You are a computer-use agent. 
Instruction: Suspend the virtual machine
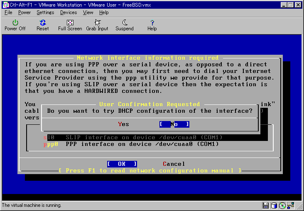125,25
